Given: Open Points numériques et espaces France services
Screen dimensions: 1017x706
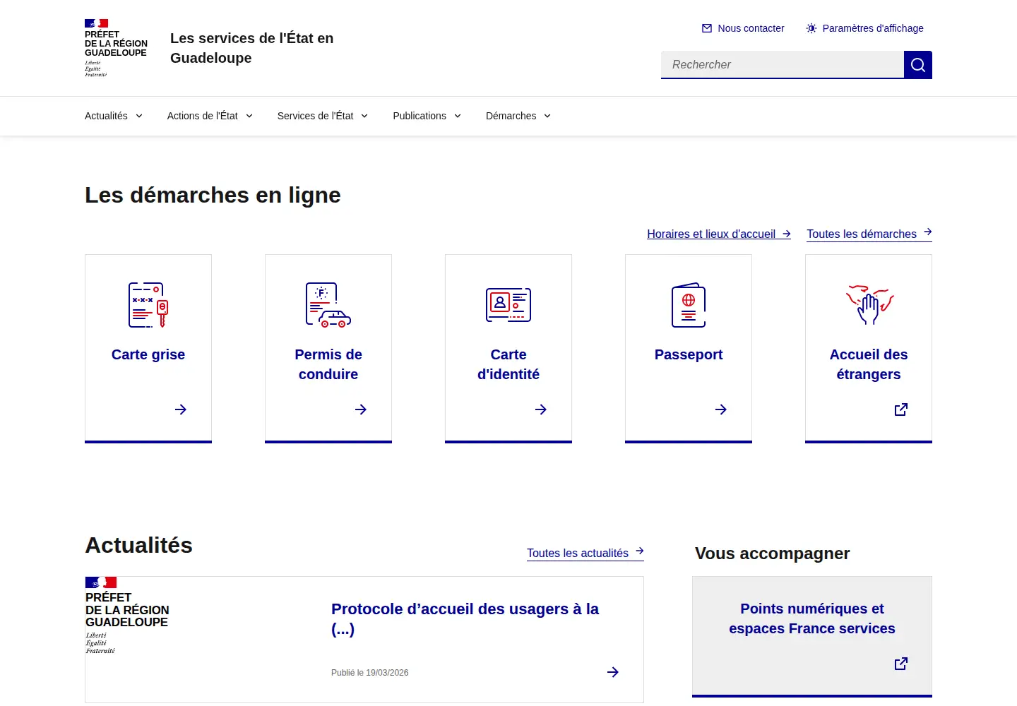Looking at the screenshot, I should click(812, 618).
